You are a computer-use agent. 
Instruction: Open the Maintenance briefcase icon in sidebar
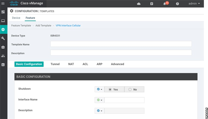(x=3, y=47)
